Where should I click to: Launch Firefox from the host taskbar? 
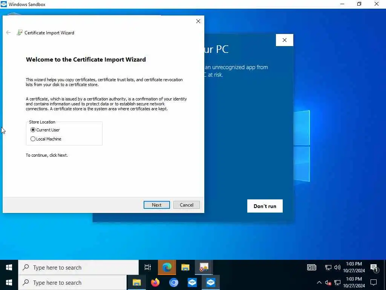pos(155,282)
